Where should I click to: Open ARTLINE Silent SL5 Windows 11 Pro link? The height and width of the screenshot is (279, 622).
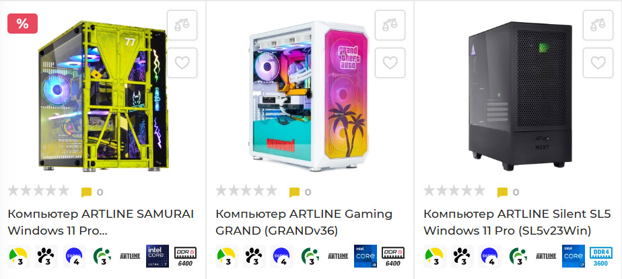pos(512,222)
